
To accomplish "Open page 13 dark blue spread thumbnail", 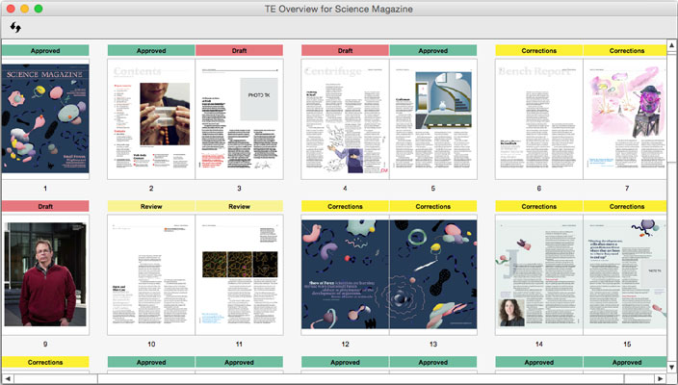I will pos(433,275).
